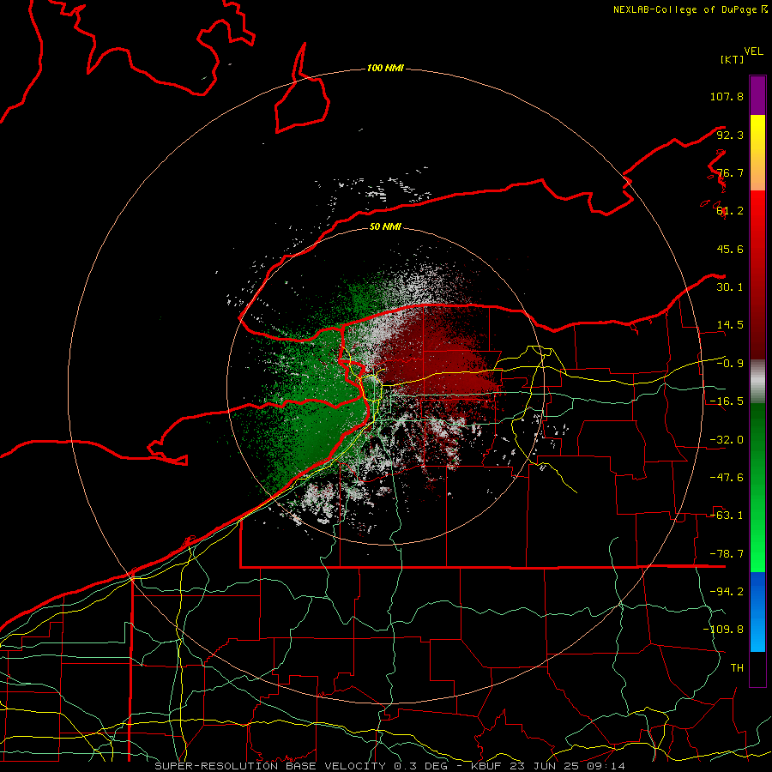Click the yellow-orange segment of color bar
The image size is (772, 772).
[x=757, y=153]
